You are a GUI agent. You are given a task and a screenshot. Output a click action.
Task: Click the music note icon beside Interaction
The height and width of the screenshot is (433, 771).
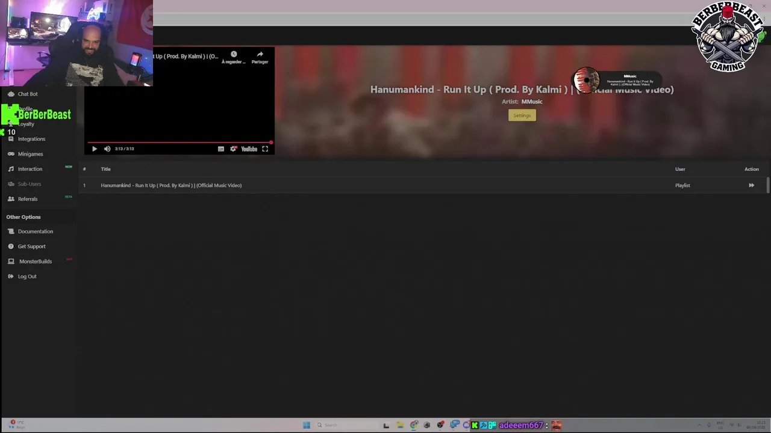(11, 169)
